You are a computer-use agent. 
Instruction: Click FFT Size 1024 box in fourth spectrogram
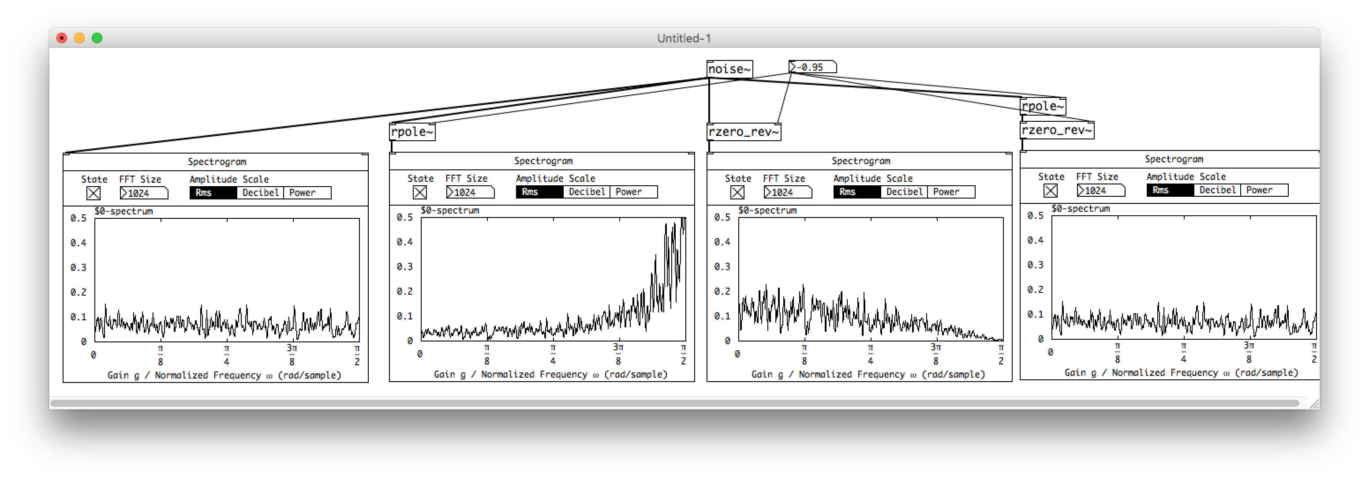coord(1100,191)
